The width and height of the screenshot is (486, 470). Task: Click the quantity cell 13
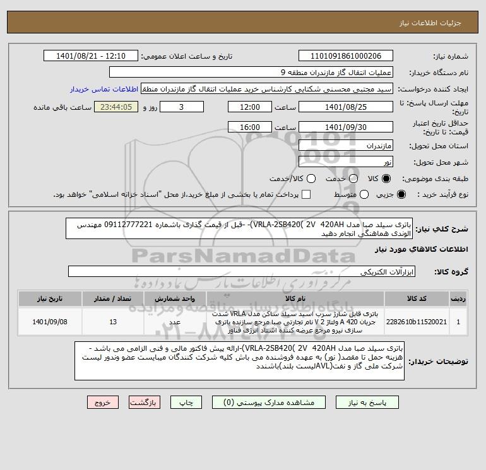(x=113, y=322)
